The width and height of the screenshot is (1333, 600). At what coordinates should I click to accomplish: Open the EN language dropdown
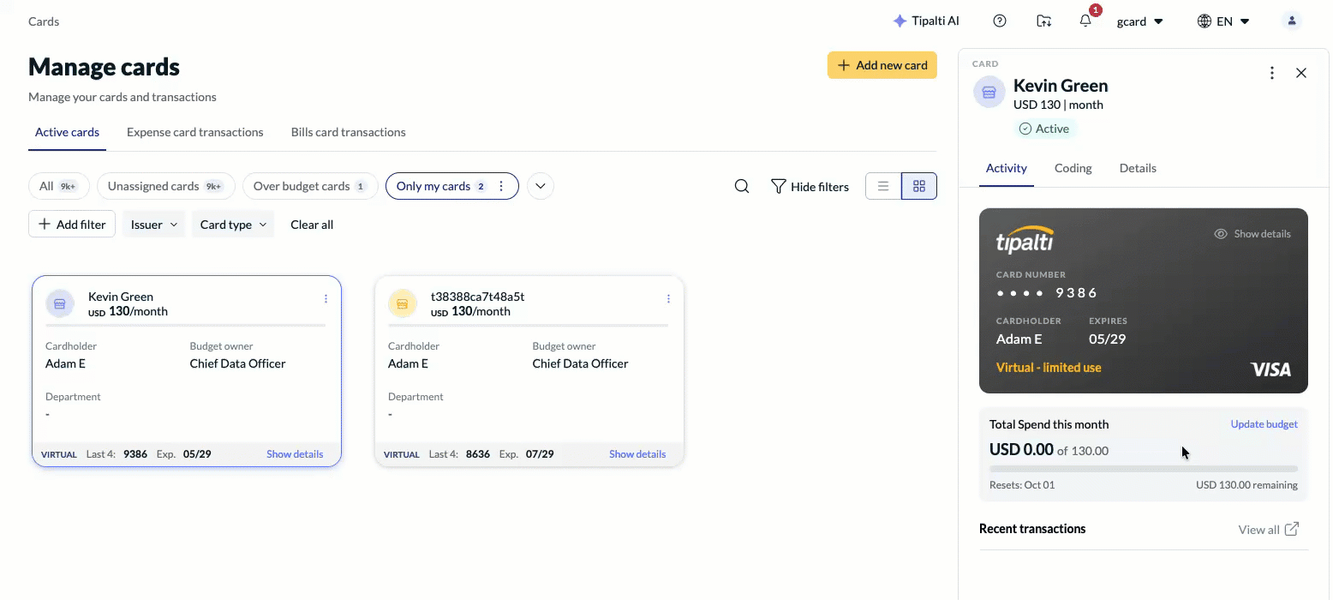coord(1223,21)
